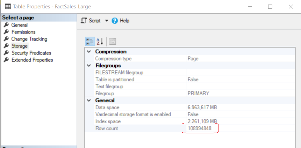The image size is (301, 148).
Task: Collapse the Compression section
Action: (x=89, y=52)
